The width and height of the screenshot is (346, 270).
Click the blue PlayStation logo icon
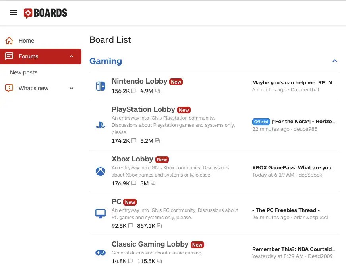[100, 125]
